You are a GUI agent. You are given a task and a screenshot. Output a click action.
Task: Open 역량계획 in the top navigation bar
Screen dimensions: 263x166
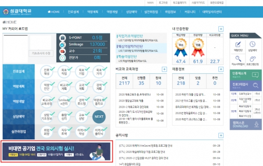tap(93, 12)
